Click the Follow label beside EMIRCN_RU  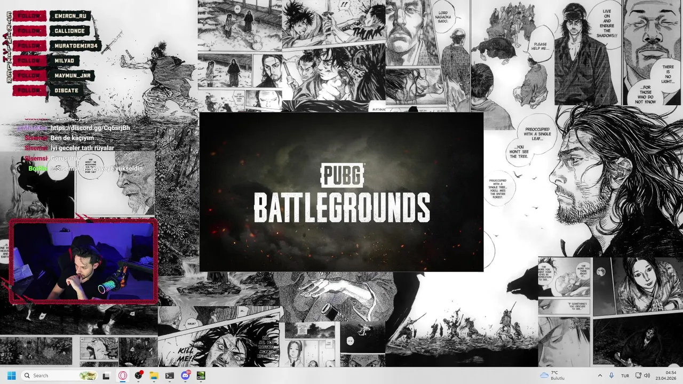point(29,16)
